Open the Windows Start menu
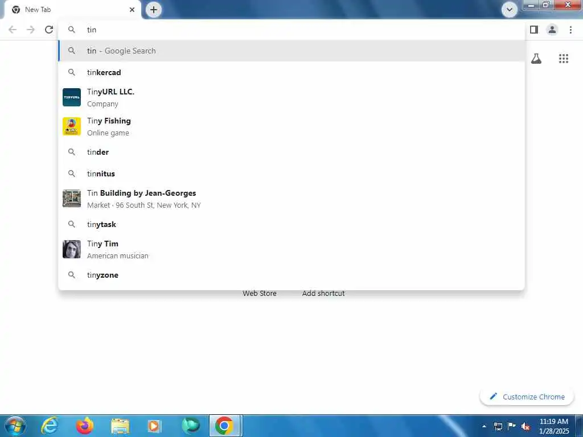 click(15, 426)
